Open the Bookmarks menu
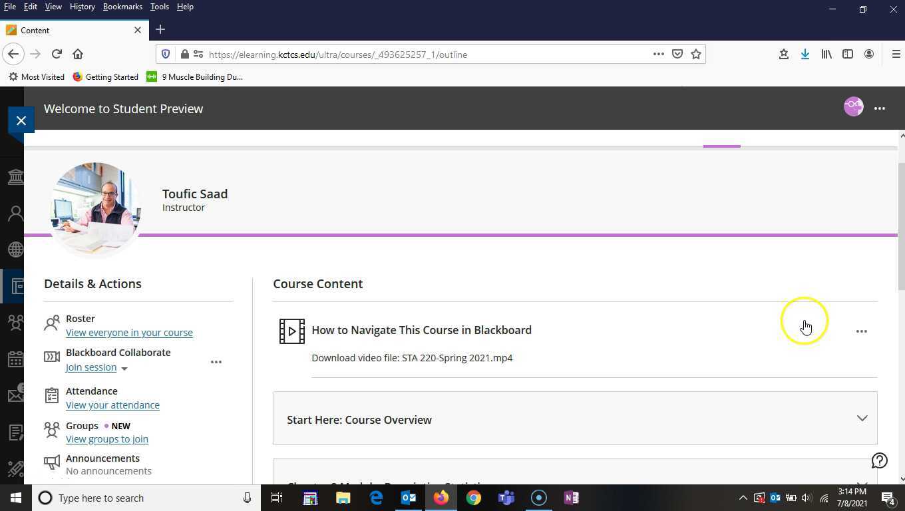 coord(122,7)
